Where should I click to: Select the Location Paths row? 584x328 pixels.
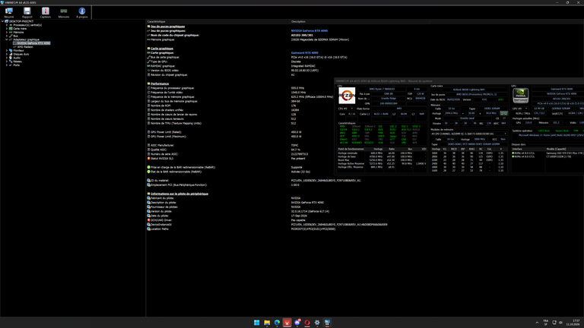pos(242,229)
